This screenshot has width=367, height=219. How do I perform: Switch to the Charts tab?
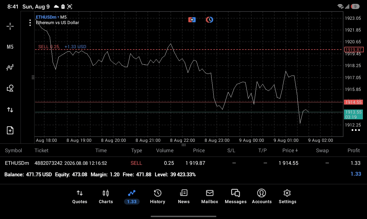pos(106,197)
